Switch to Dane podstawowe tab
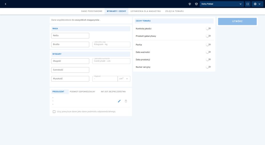Screen dimensions: 265x145 92,11
